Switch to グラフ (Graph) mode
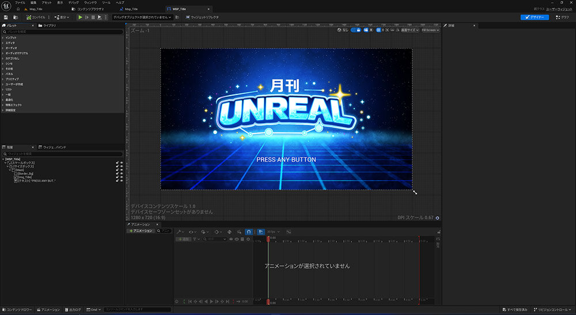The height and width of the screenshot is (315, 576). pyautogui.click(x=562, y=17)
